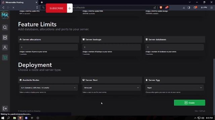Open the browser hamburger menu
Viewport: 215px width, 120px height.
click(212, 8)
